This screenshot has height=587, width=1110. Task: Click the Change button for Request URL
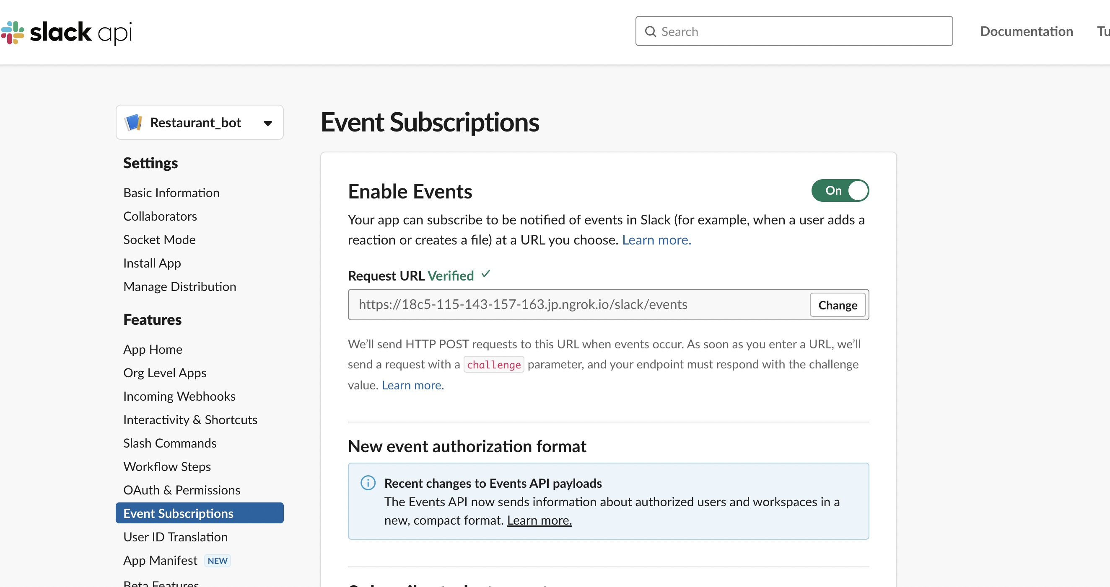point(837,305)
